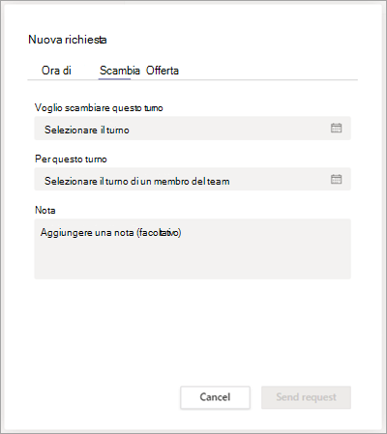Click calendar icon in team member shift field

pos(336,179)
